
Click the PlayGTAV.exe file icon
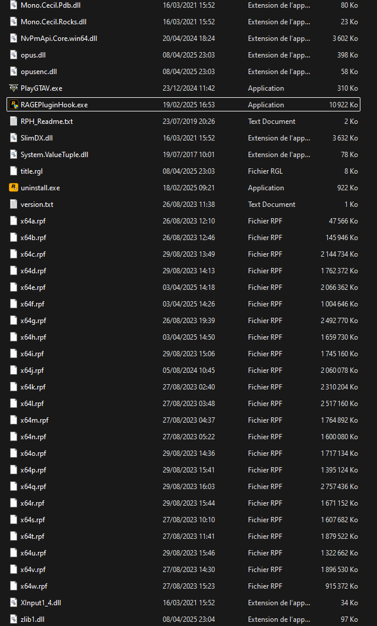tap(14, 88)
